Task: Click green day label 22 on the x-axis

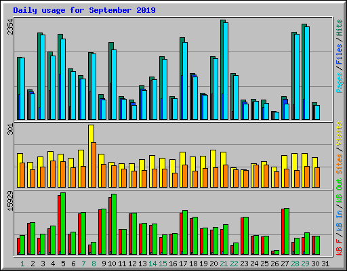Action: click(234, 264)
